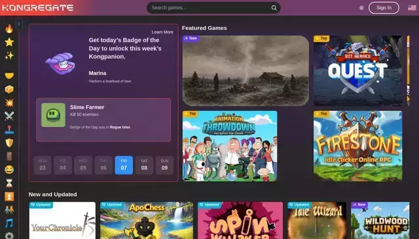Open the Animation Throwdown game card
This screenshot has height=239, width=419.
[x=230, y=146]
